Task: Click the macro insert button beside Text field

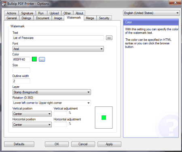Action: 109,38
